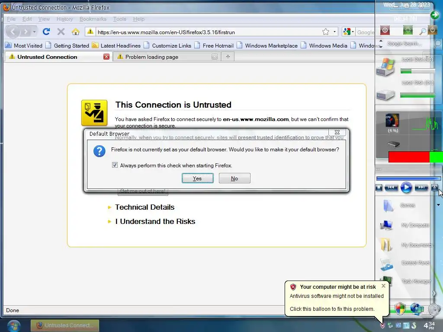Stop loading the page

point(61,32)
